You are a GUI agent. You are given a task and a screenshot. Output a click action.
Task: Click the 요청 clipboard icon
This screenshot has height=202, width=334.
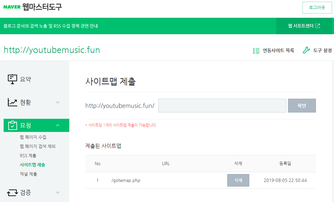[12, 125]
